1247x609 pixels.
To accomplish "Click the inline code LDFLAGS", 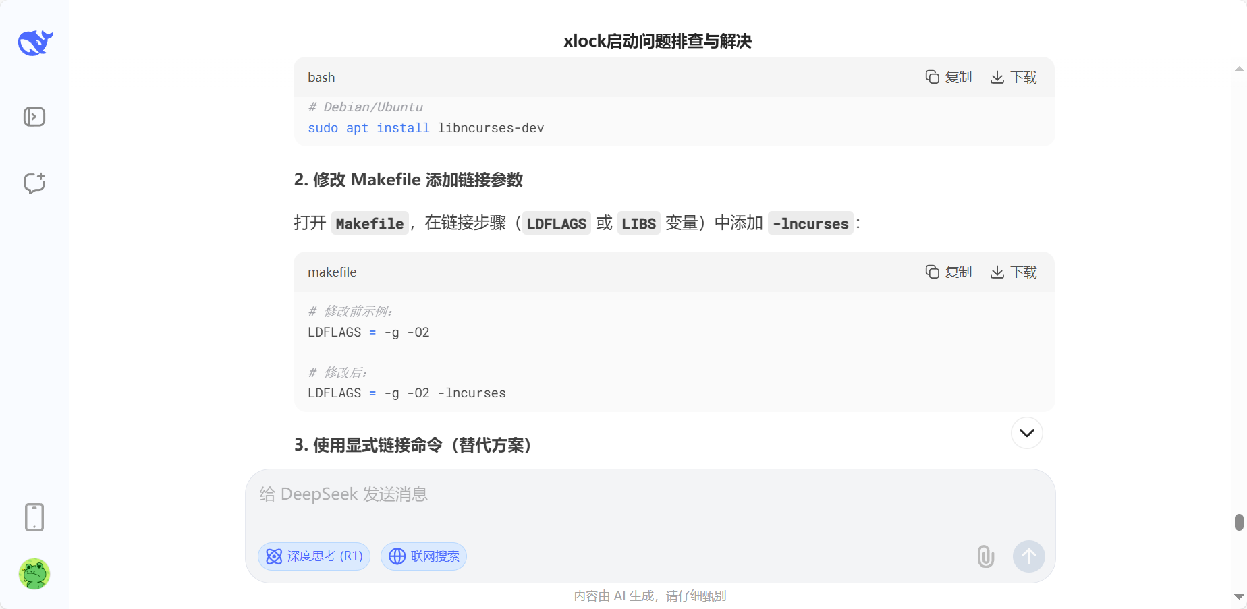I will point(557,223).
